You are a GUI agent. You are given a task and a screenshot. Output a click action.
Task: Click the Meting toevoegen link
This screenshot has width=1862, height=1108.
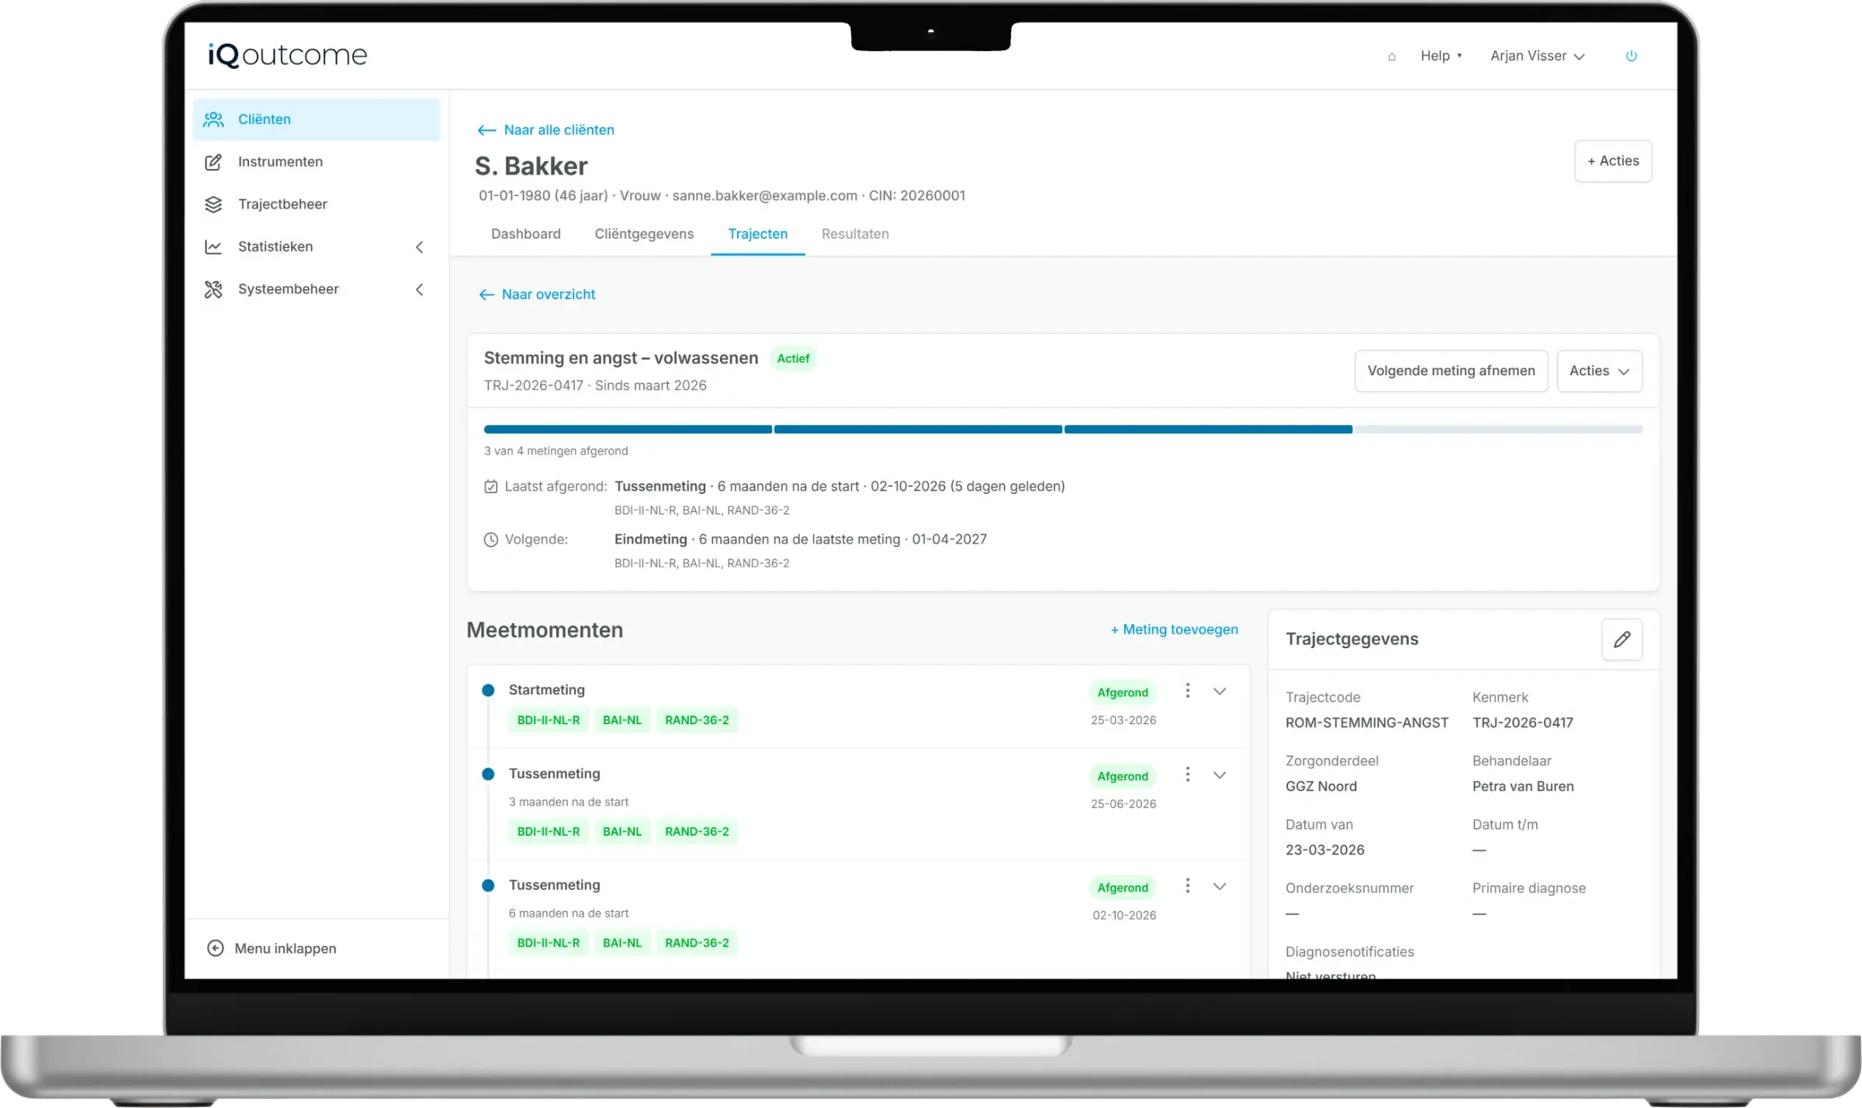click(x=1175, y=630)
